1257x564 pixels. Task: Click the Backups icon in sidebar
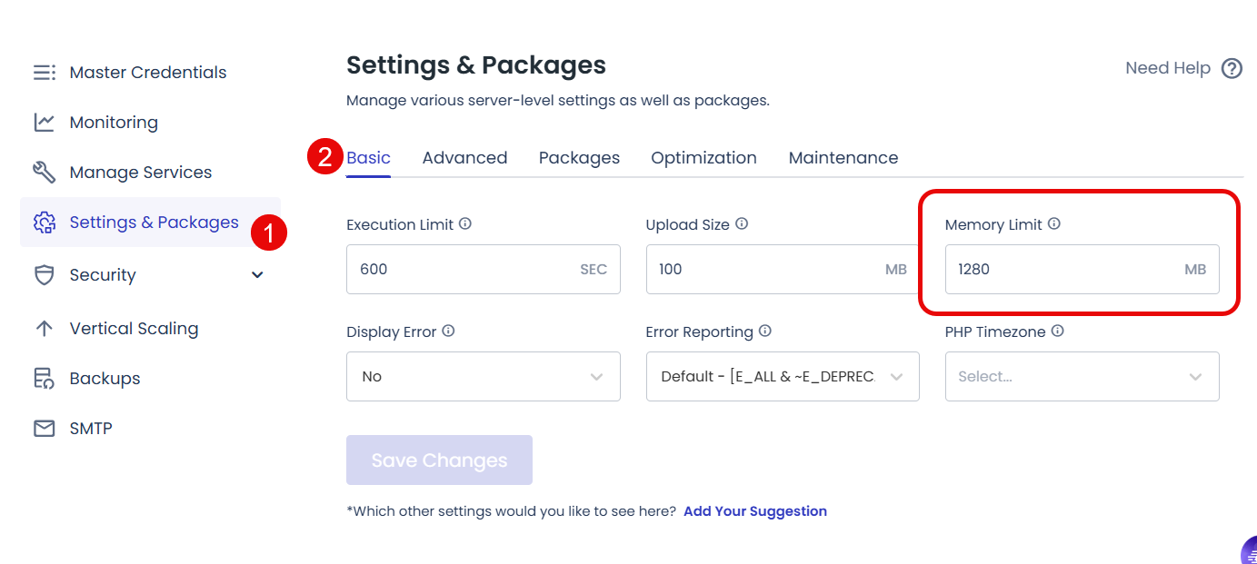pyautogui.click(x=45, y=379)
